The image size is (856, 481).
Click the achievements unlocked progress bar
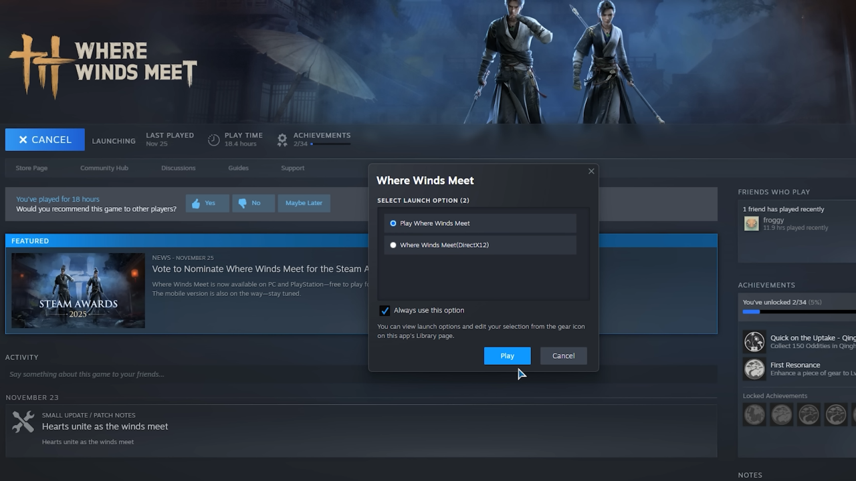799,312
